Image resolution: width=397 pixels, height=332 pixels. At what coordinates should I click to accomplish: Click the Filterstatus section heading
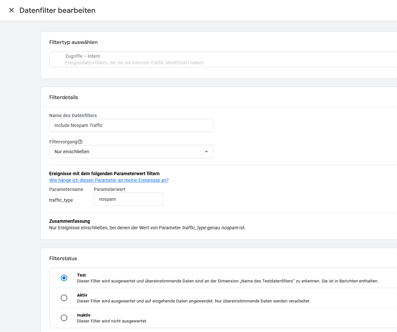tap(63, 258)
